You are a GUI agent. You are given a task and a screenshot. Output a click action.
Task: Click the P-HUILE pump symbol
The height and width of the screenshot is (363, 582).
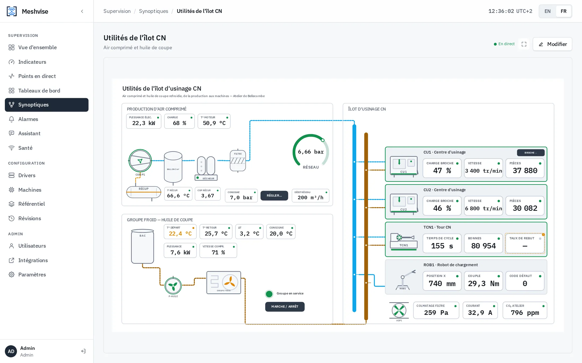pos(173,286)
